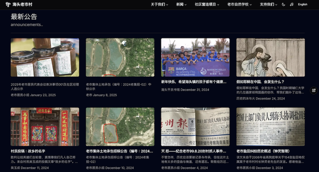Image resolution: width=319 pixels, height=172 pixels.
Task: Expand the 新闻 dropdown menu
Action: (181, 4)
